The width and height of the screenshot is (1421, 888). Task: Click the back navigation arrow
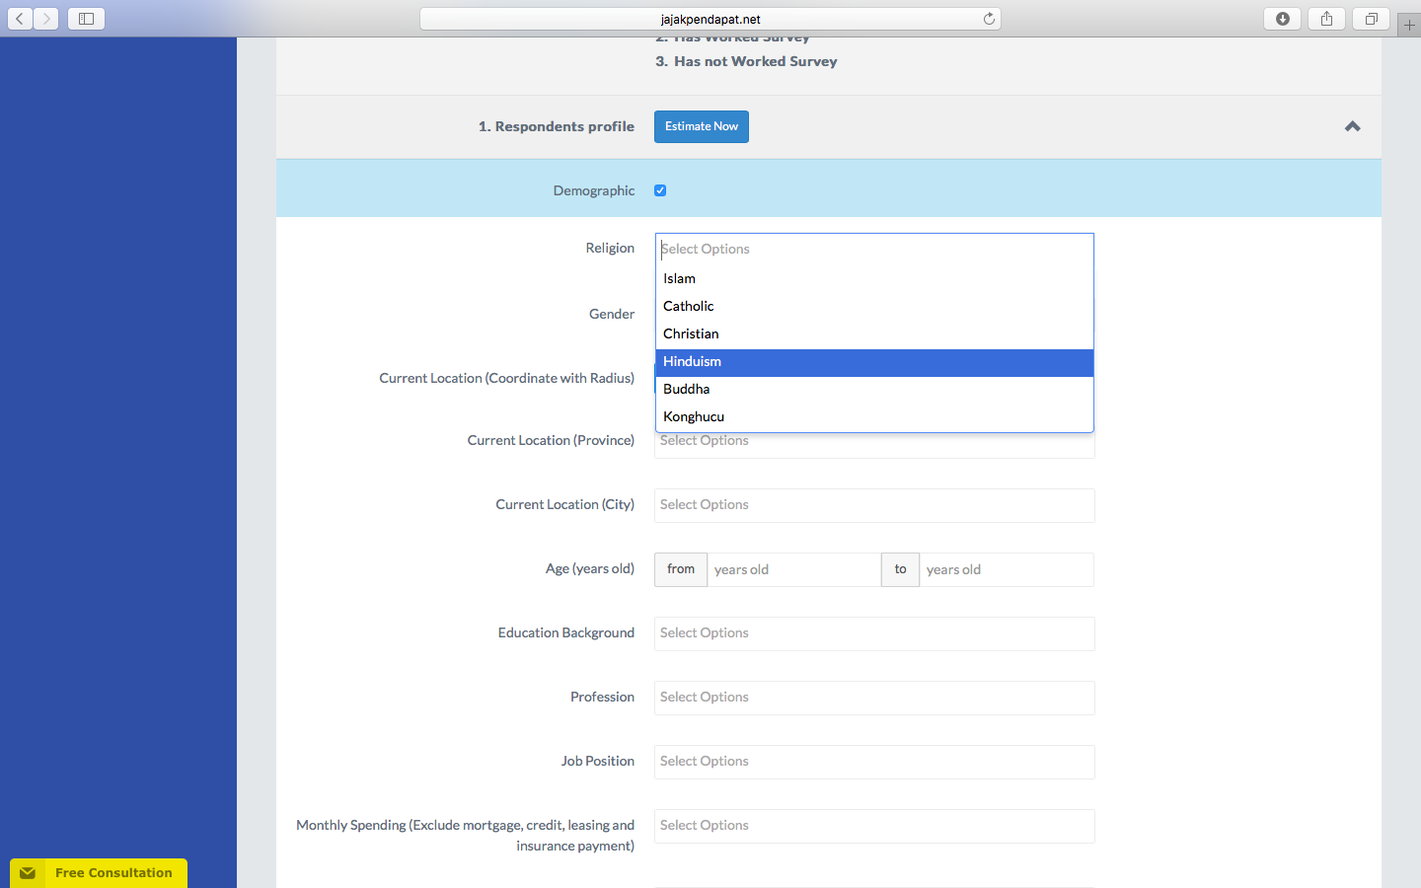tap(20, 18)
